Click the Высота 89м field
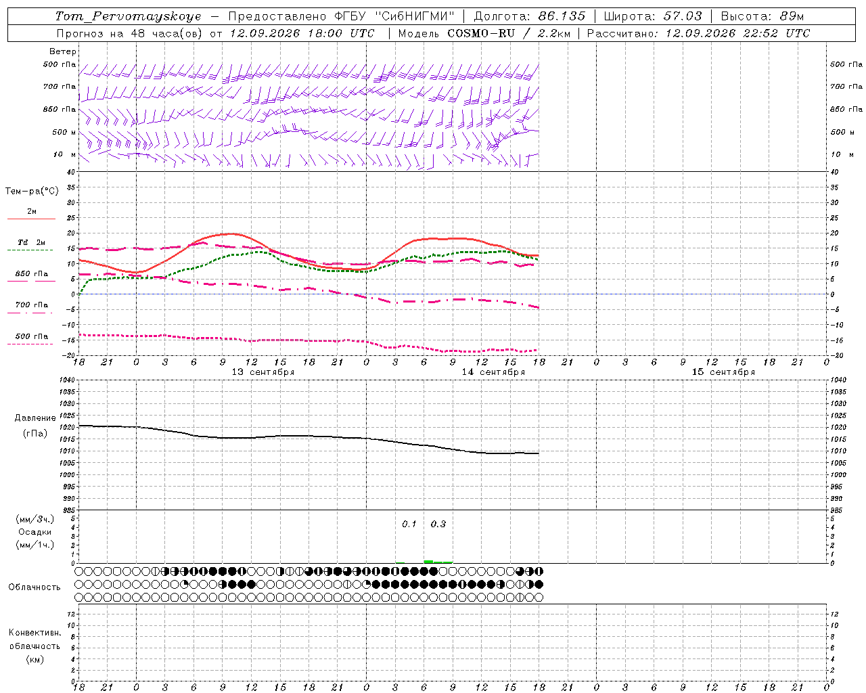This screenshot has width=866, height=693. coord(762,16)
